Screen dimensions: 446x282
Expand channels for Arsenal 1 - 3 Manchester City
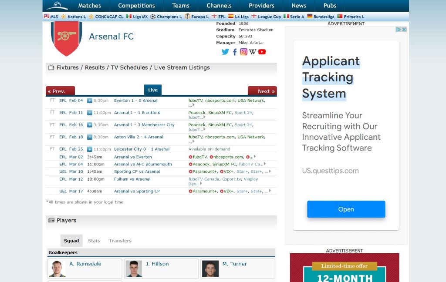coord(204,129)
